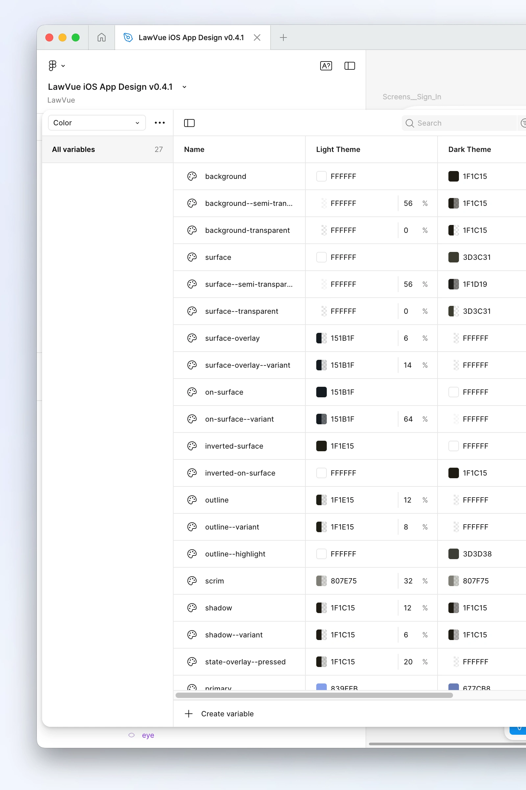This screenshot has width=526, height=790.
Task: Click the palette icon beside outline variable
Action: [x=192, y=500]
